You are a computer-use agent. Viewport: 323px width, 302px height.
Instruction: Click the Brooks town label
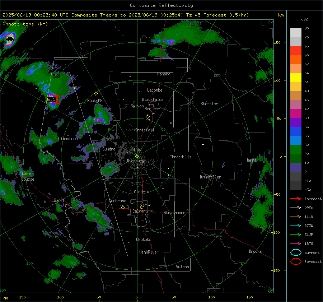pyautogui.click(x=255, y=251)
